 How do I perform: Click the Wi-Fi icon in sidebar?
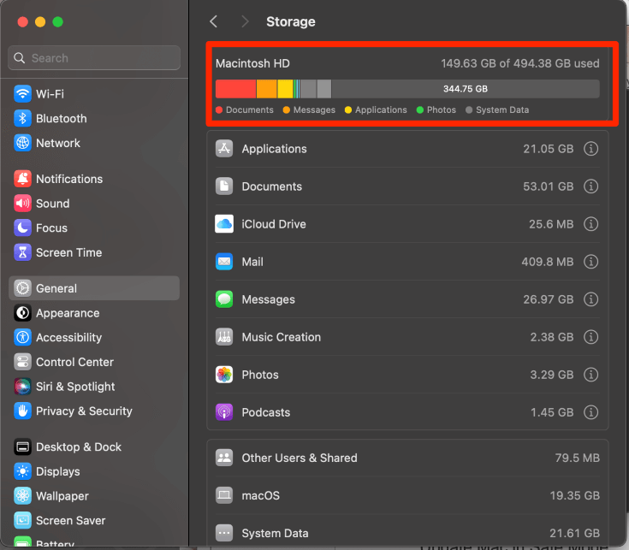22,94
